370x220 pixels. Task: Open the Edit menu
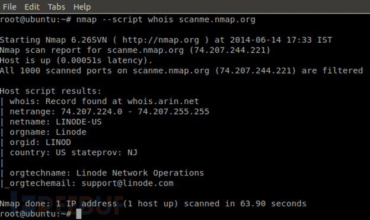click(x=32, y=7)
